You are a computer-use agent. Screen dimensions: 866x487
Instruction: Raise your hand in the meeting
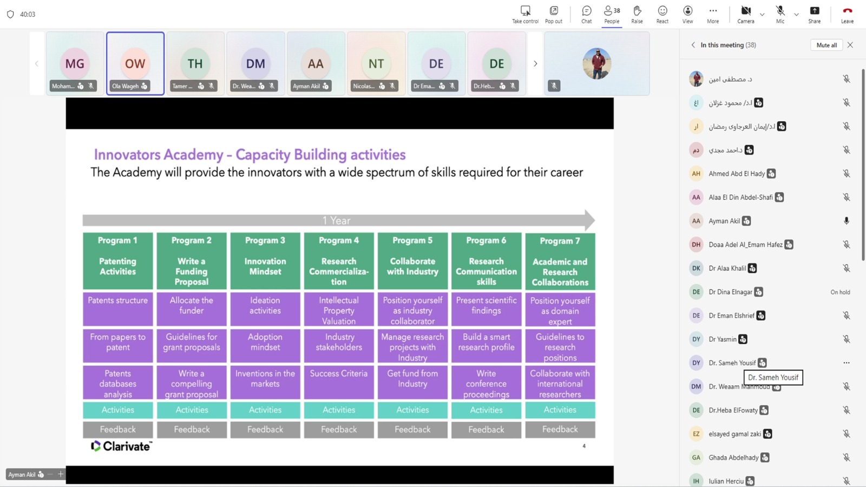637,11
